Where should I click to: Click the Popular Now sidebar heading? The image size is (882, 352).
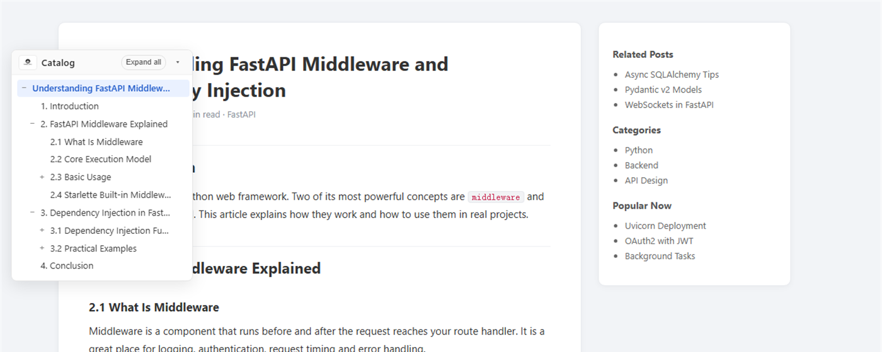click(x=642, y=206)
